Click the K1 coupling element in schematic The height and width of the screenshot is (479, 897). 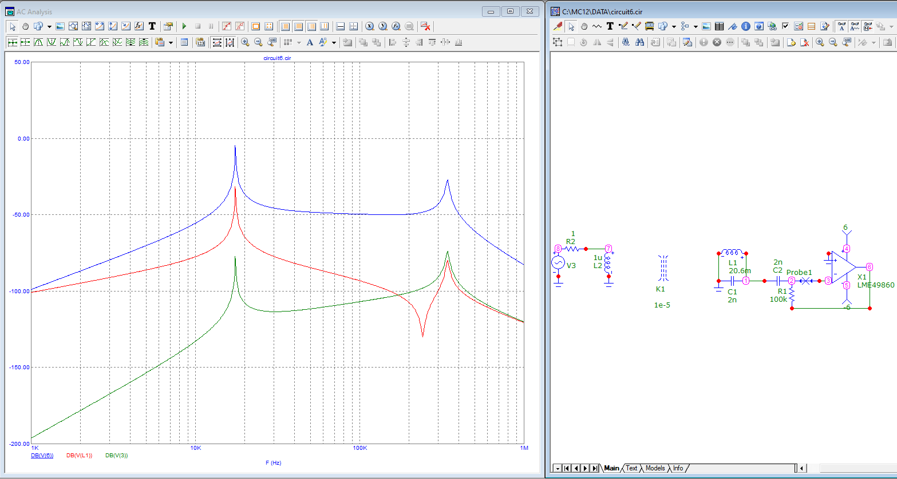point(663,268)
